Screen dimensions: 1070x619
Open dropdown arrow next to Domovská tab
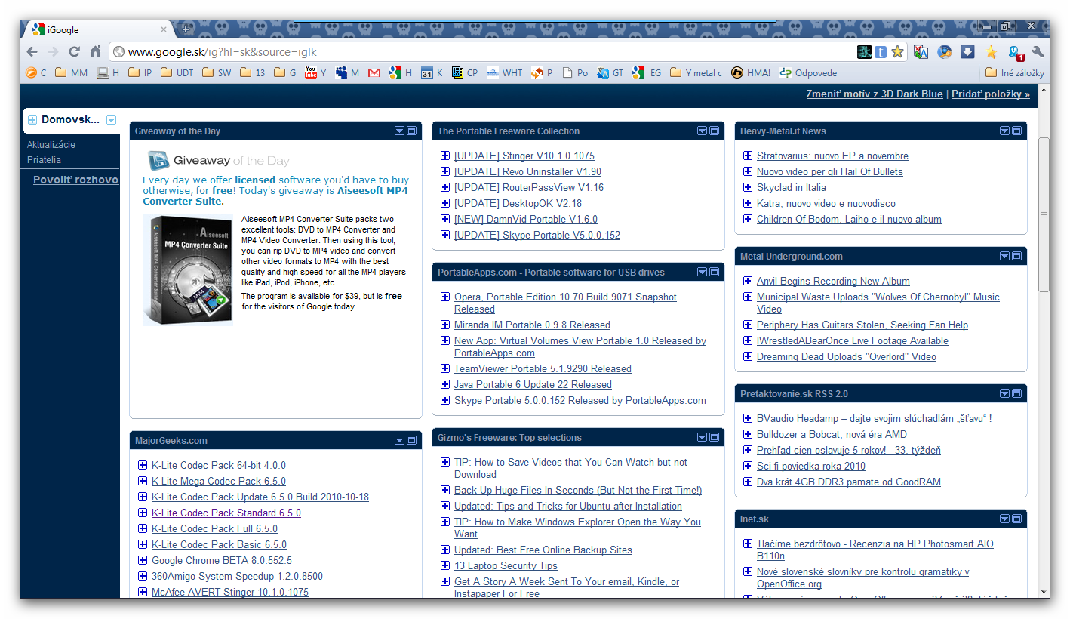coord(112,120)
